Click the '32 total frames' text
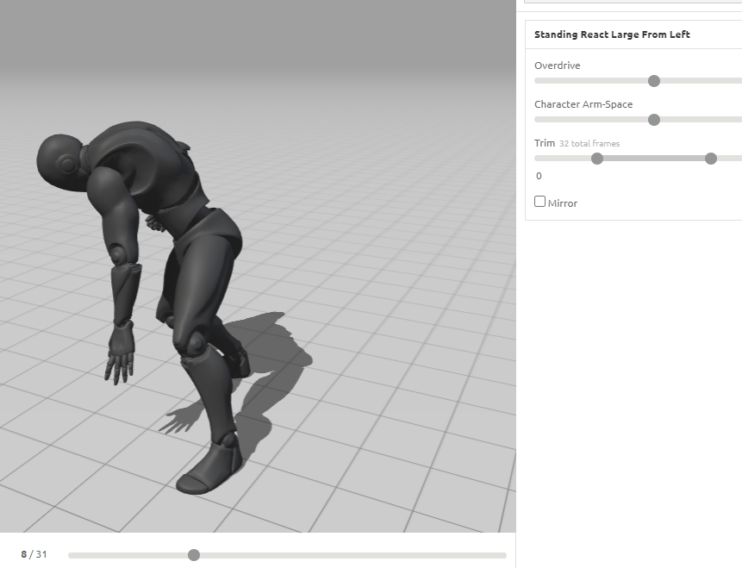Viewport: 742px width, 568px height. point(589,144)
